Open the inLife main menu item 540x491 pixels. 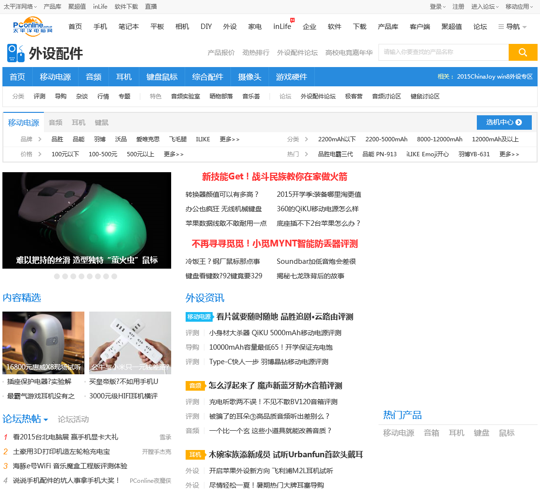(282, 27)
